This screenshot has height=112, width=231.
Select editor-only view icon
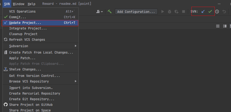tap(218, 26)
